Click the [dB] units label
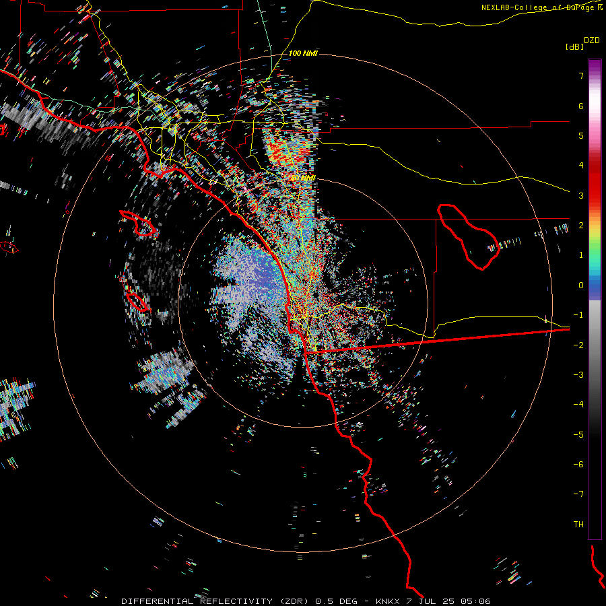Screen dimensions: 606x606 [x=575, y=46]
